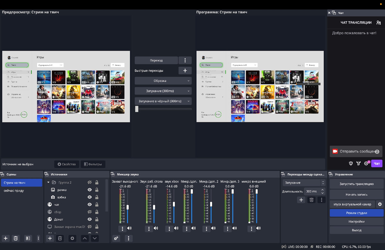Open emote picker in chat input
This screenshot has width=385, height=250.
coord(377,151)
